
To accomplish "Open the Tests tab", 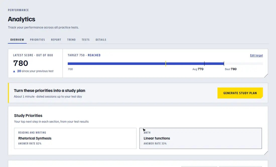I will tap(86, 40).
